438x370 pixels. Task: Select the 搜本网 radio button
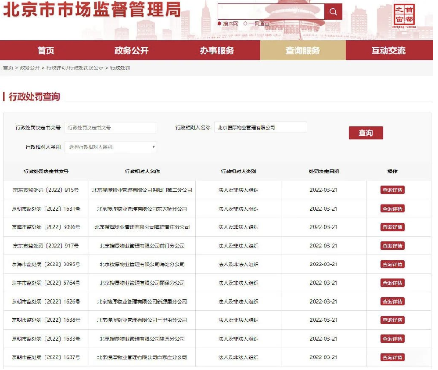tap(219, 23)
